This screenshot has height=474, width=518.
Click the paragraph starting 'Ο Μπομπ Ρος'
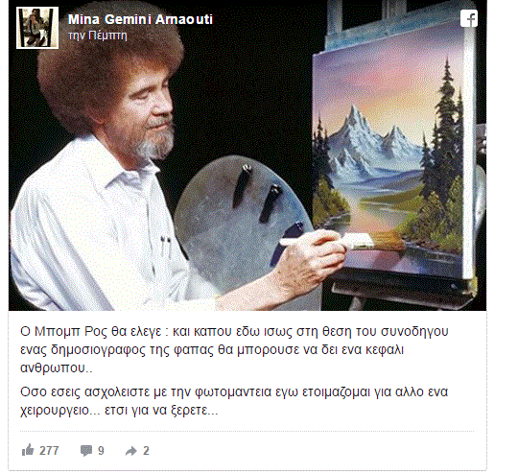(x=234, y=349)
